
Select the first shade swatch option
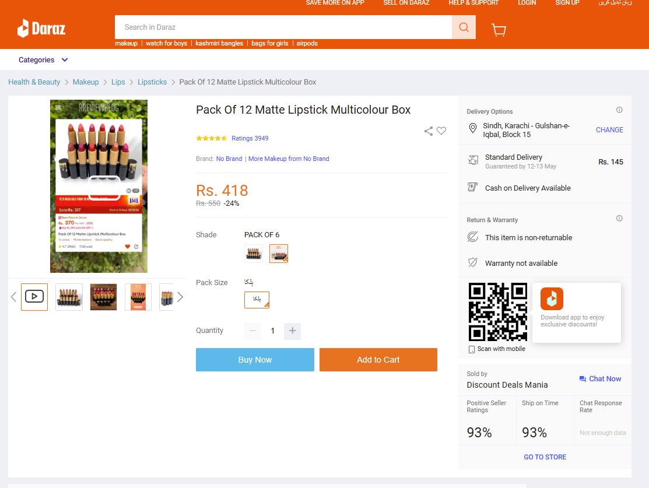pyautogui.click(x=254, y=253)
